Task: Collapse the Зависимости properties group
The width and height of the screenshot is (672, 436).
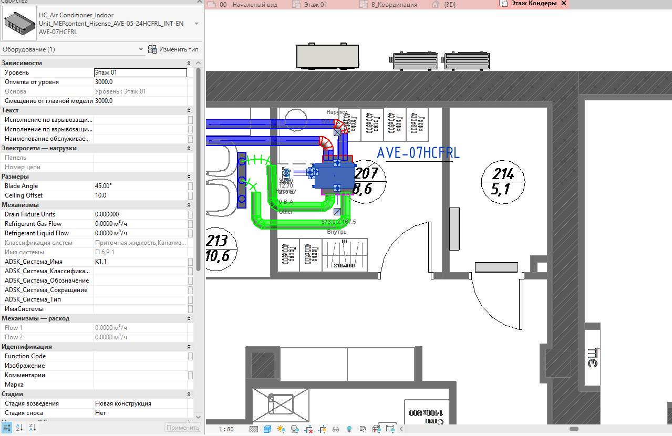Action: 189,63
